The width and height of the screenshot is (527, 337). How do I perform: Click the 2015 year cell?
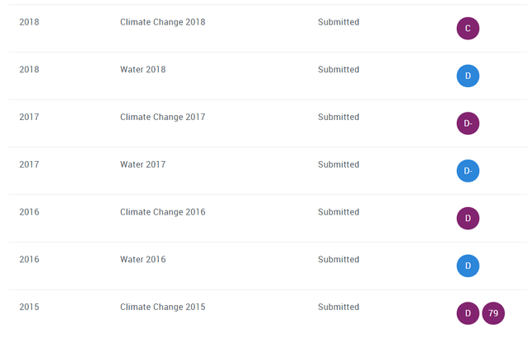(x=29, y=307)
